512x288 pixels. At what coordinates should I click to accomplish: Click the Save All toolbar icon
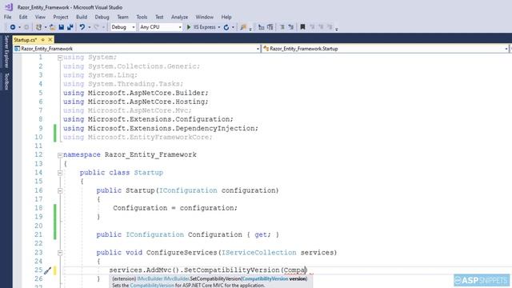click(x=70, y=27)
